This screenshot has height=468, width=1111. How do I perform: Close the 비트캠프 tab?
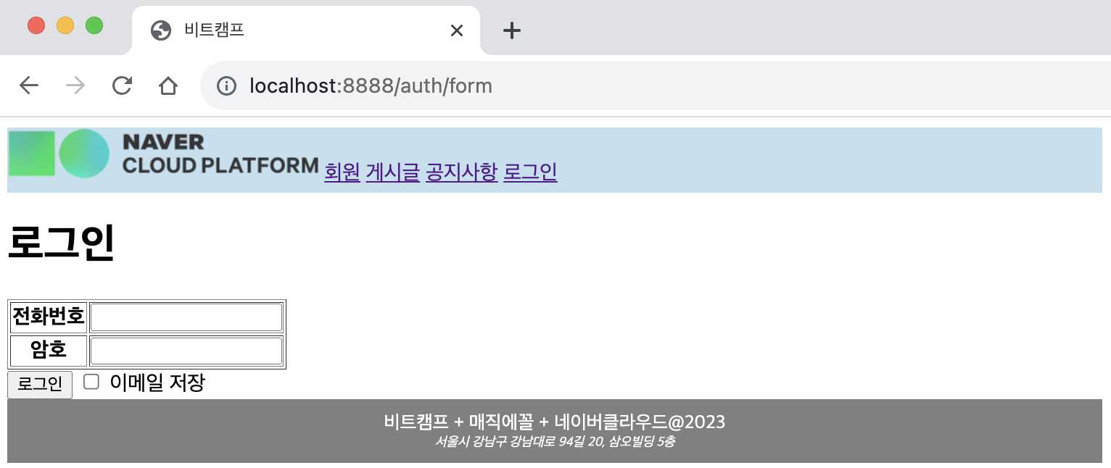(456, 30)
